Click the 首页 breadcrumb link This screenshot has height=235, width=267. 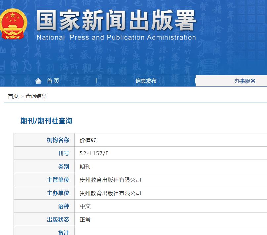(13, 96)
